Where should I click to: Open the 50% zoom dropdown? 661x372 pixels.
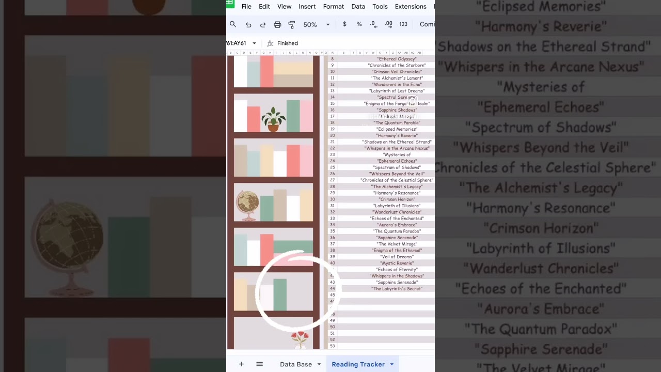[317, 24]
